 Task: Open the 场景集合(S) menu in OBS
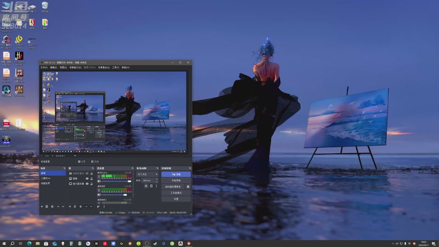pos(104,68)
